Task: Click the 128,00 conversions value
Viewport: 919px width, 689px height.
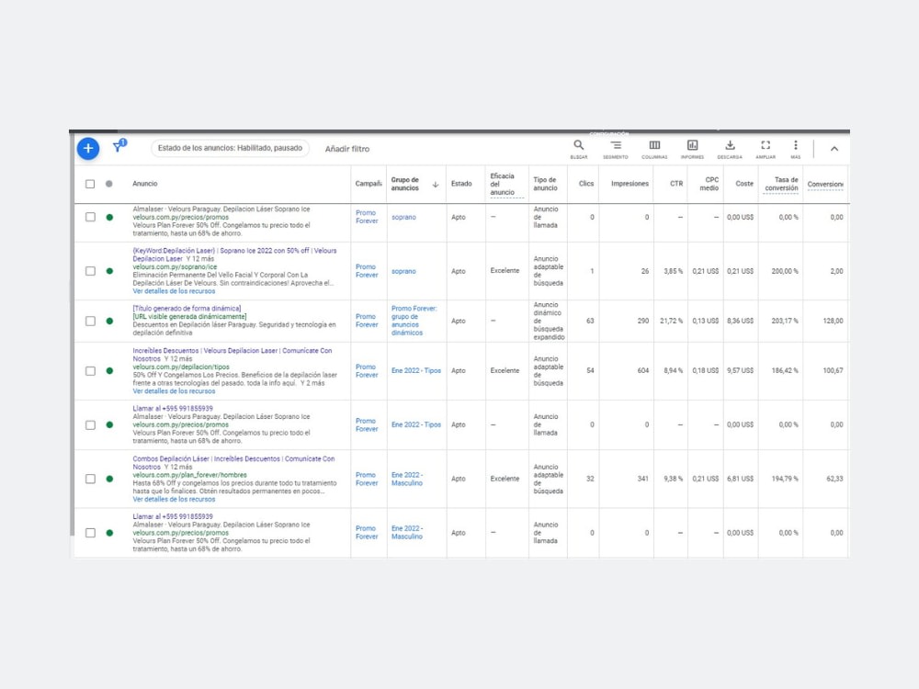Action: (x=833, y=321)
